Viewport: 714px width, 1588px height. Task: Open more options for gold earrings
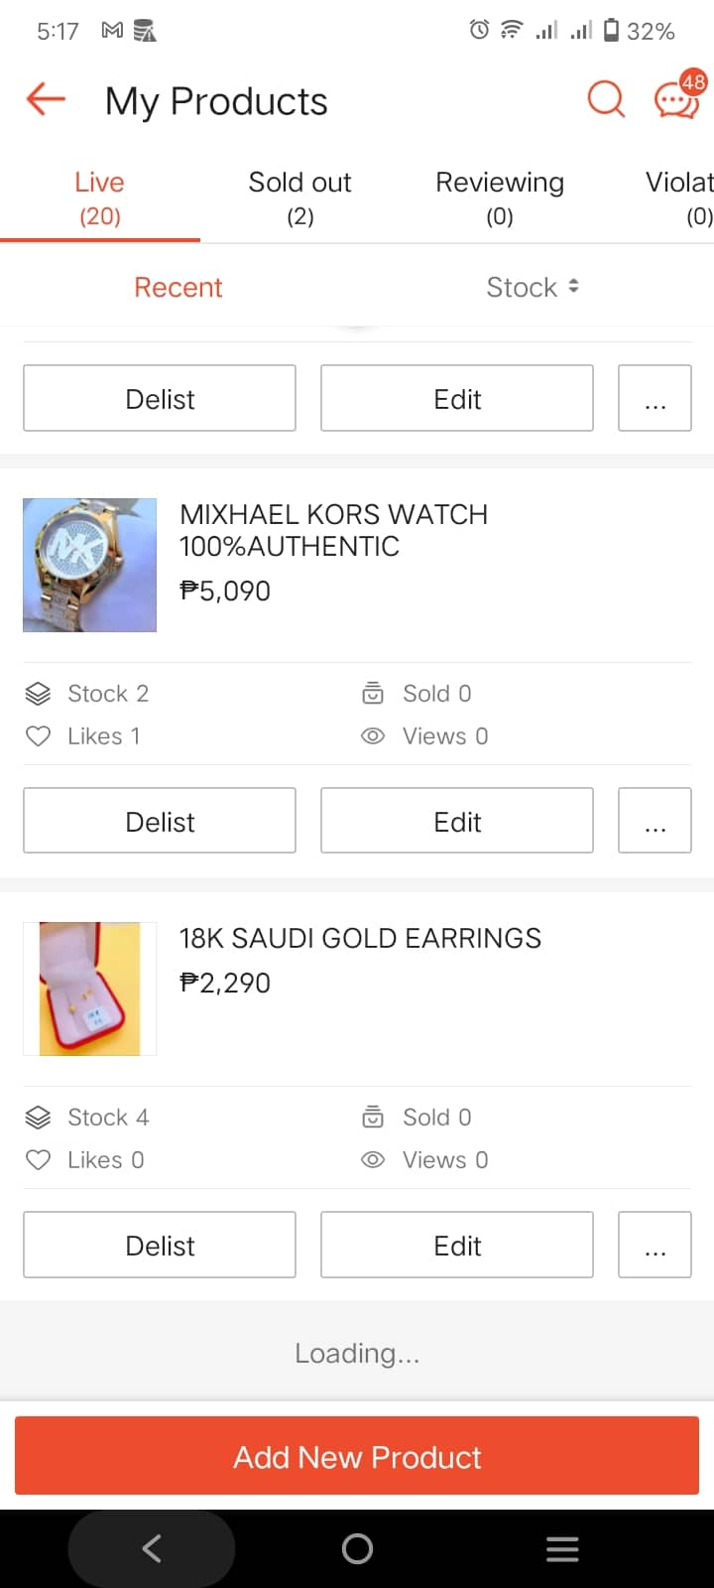(x=654, y=1245)
